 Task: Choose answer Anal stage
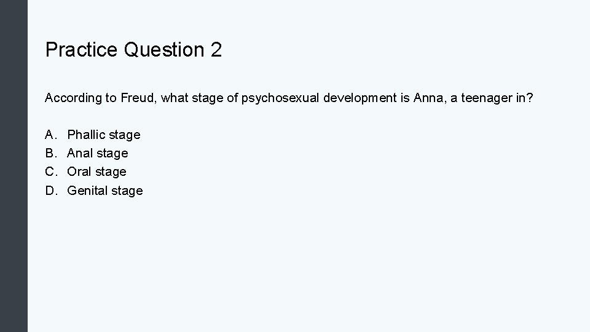[98, 153]
